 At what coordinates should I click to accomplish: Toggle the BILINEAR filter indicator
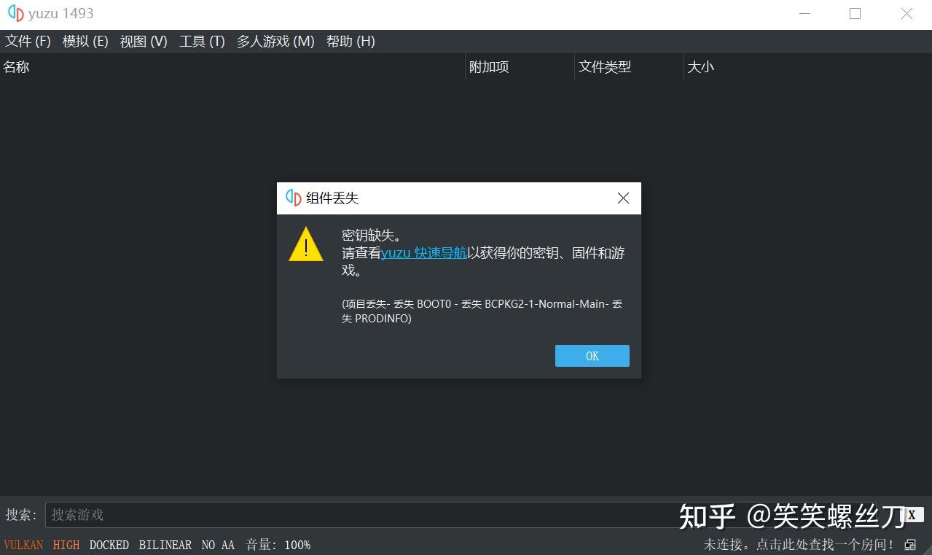165,545
